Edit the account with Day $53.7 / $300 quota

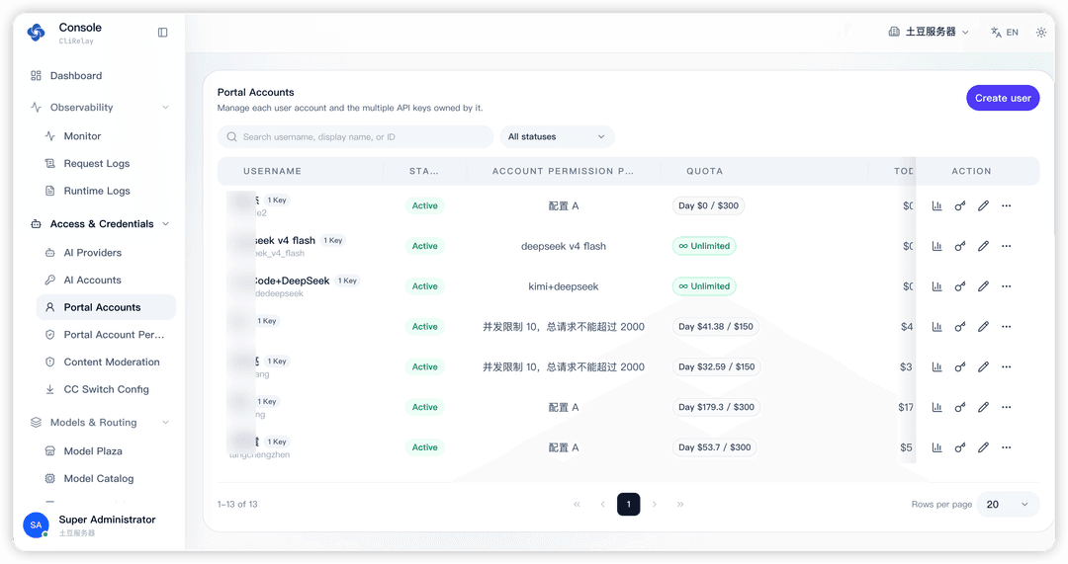click(x=983, y=447)
